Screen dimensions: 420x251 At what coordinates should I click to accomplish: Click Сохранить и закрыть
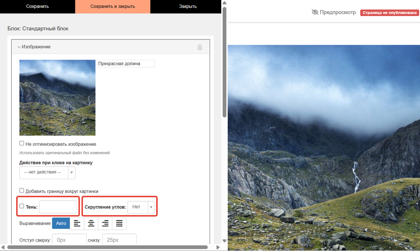pyautogui.click(x=113, y=7)
